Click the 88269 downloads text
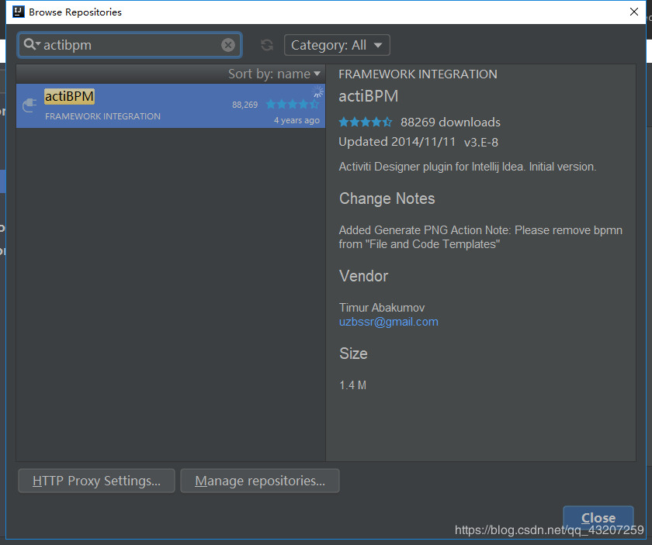The width and height of the screenshot is (652, 545). coord(450,122)
